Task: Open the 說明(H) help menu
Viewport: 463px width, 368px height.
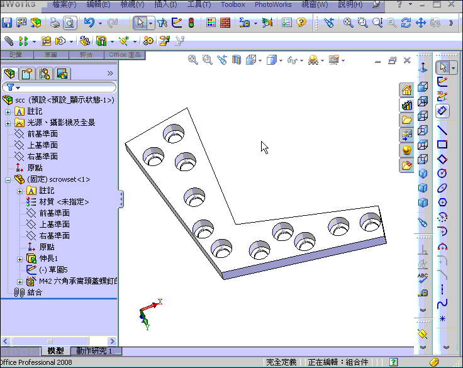Action: pos(350,4)
